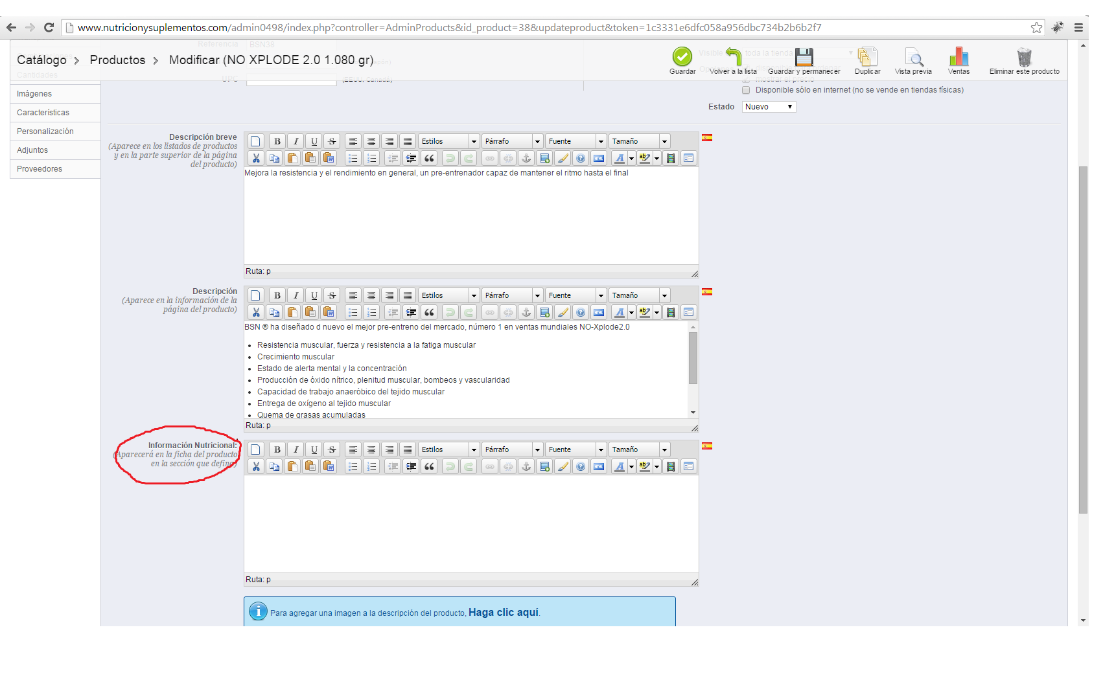Click inside Información Nutricional text area
1103x680 pixels.
[x=471, y=524]
